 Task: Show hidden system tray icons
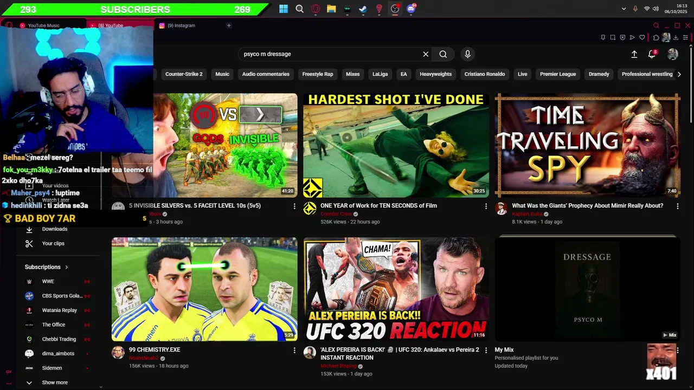coord(624,9)
